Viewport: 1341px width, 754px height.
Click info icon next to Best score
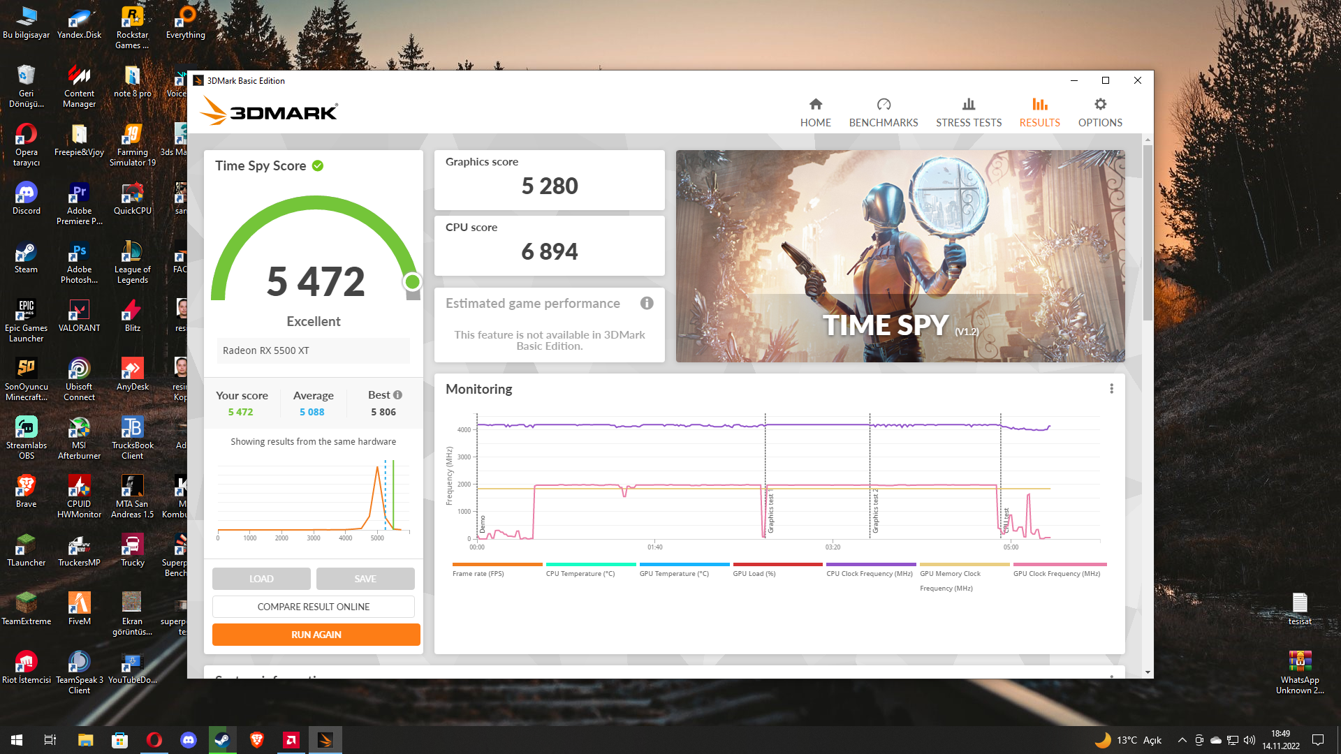pyautogui.click(x=397, y=394)
